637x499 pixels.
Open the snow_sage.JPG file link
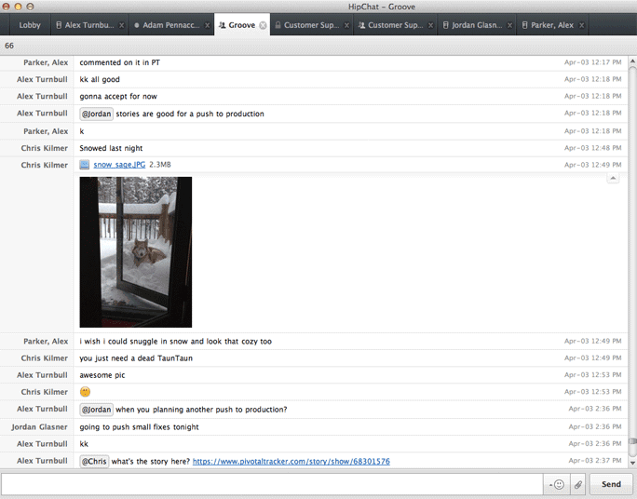[119, 165]
